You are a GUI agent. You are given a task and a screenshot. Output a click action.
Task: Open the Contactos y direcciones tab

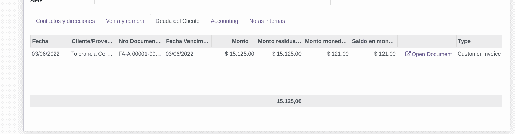tap(65, 21)
